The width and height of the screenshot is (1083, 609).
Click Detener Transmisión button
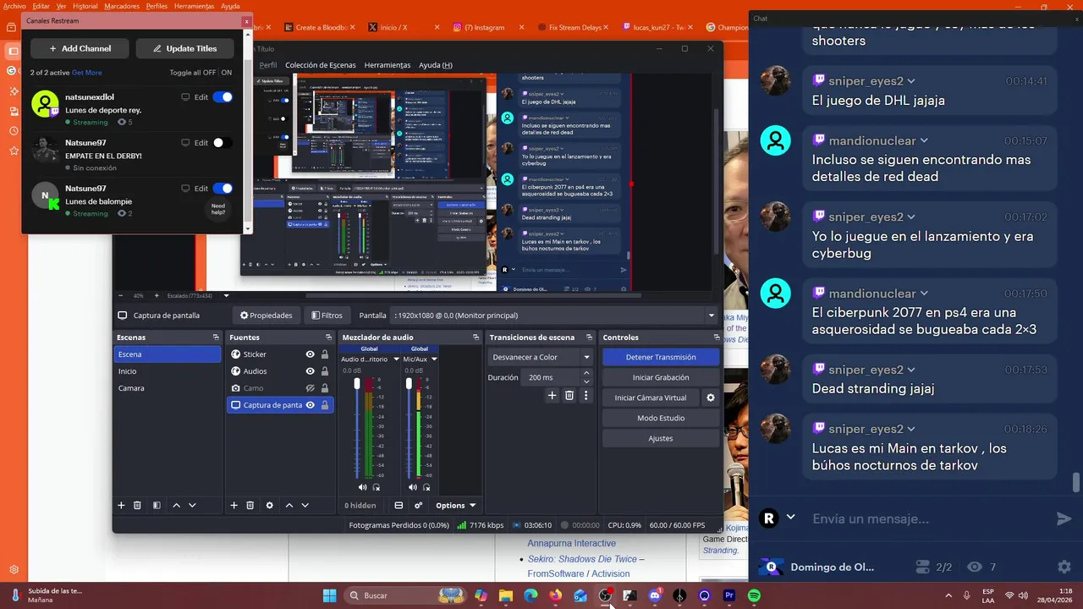click(661, 357)
